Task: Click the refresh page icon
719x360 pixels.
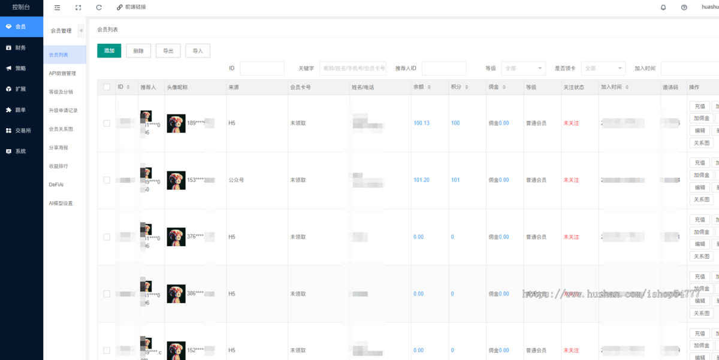Action: pos(99,7)
